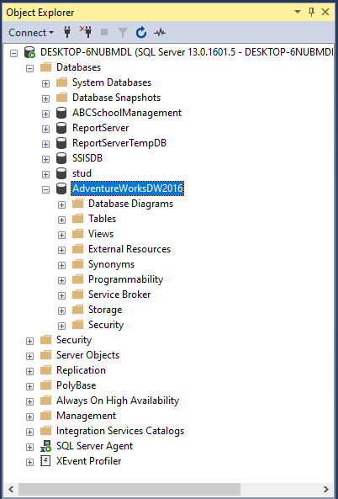Click the Disconnect plug icon with red X
The height and width of the screenshot is (499, 338).
(x=86, y=32)
